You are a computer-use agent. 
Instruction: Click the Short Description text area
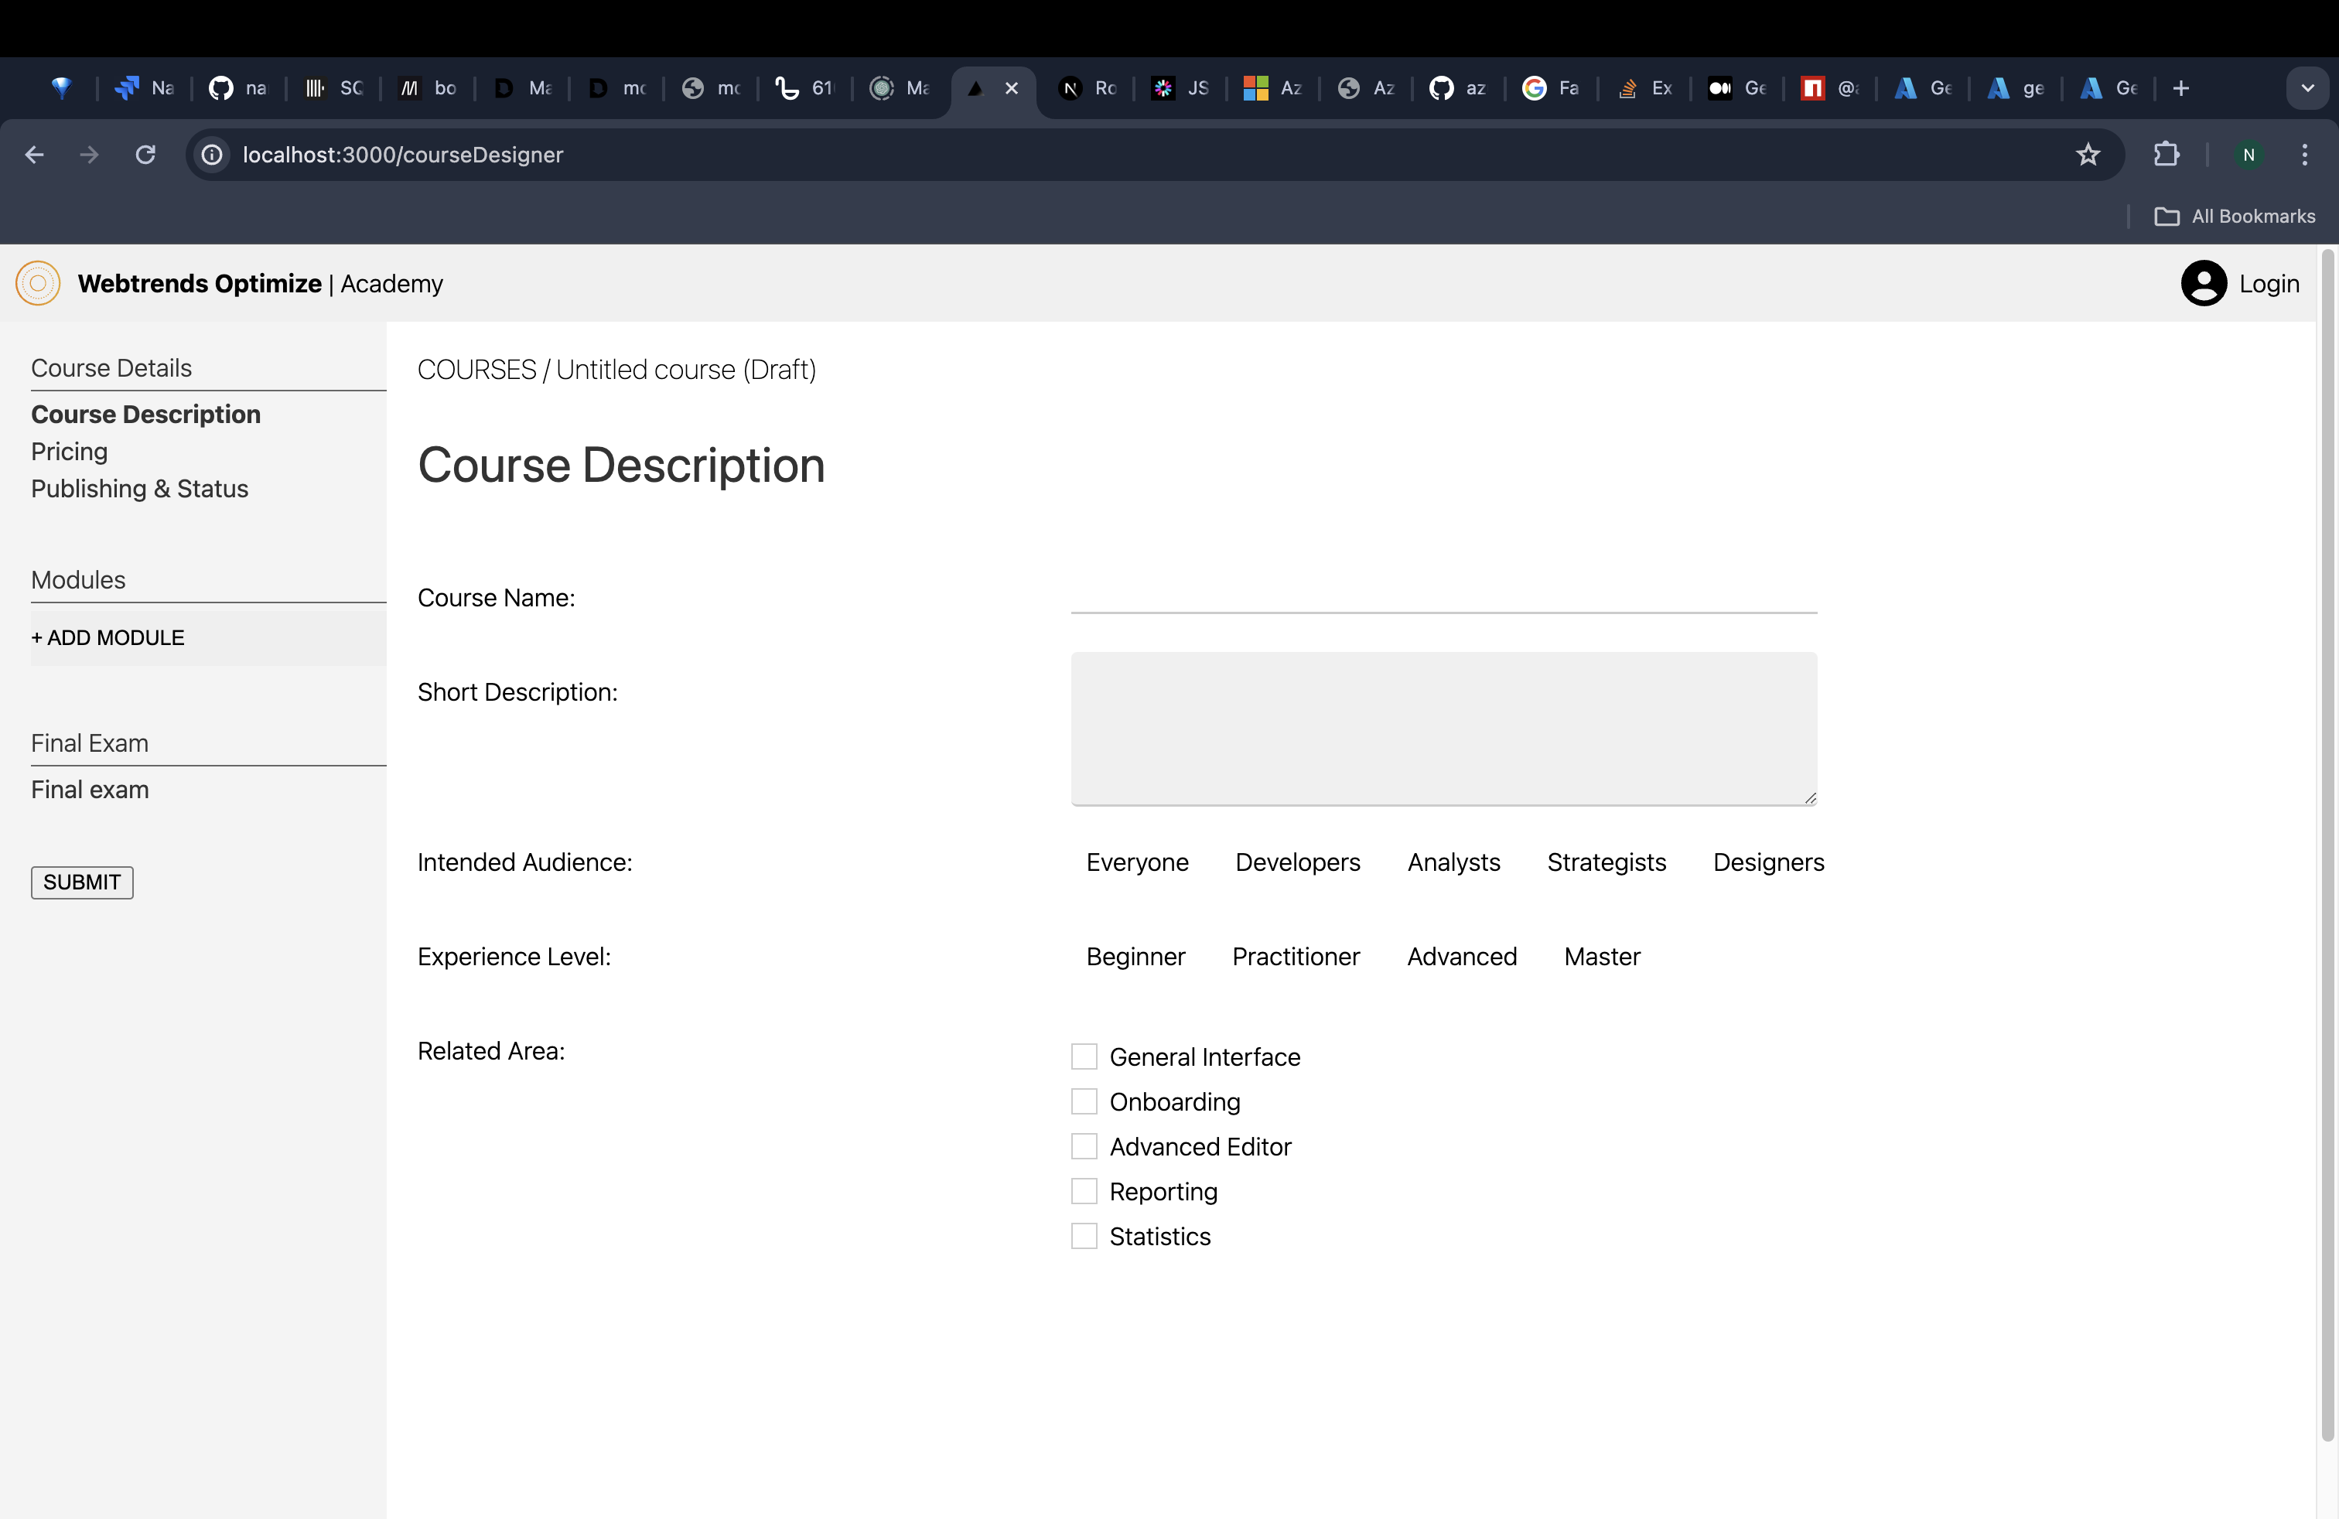pyautogui.click(x=1443, y=729)
